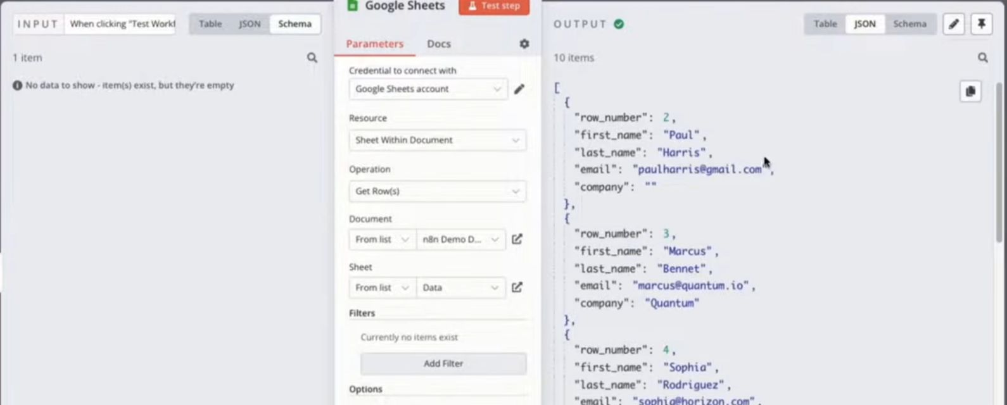Expand the Operation Get Row(s) dropdown
1007x405 pixels.
[438, 191]
